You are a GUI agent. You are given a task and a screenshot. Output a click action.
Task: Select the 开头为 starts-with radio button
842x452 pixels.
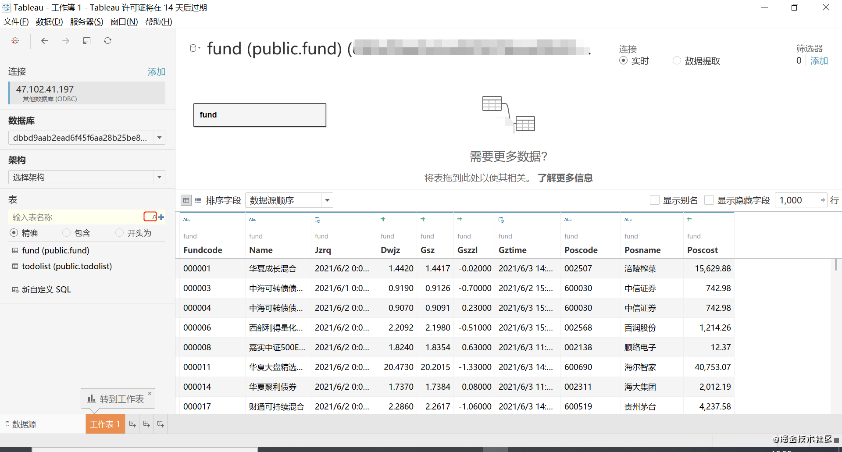[x=119, y=233]
